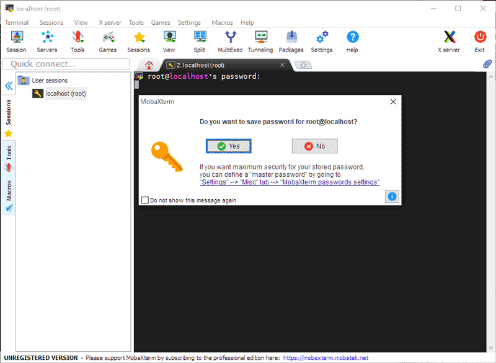Click the Split terminal icon

[200, 41]
